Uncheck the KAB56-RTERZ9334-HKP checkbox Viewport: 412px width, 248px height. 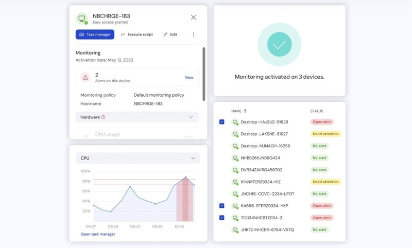point(221,206)
